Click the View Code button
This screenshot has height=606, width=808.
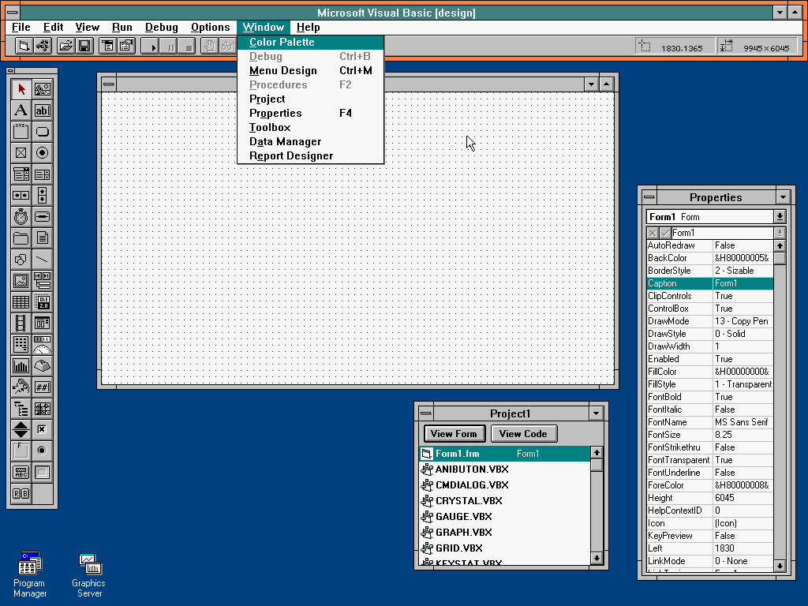(524, 434)
